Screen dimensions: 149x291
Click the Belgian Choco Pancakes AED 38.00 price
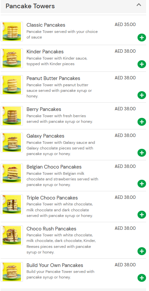point(125,166)
